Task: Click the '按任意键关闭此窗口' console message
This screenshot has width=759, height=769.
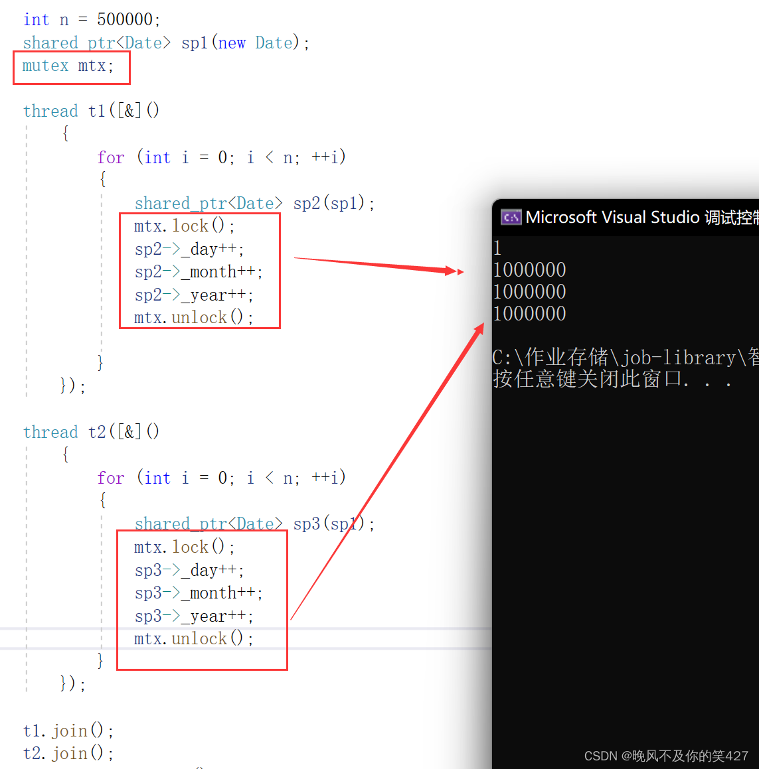Action: tap(612, 379)
